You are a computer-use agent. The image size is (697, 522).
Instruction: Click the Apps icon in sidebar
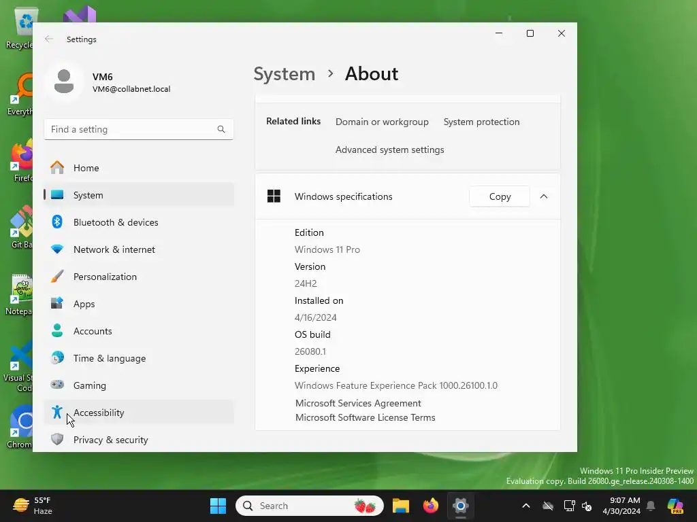57,304
